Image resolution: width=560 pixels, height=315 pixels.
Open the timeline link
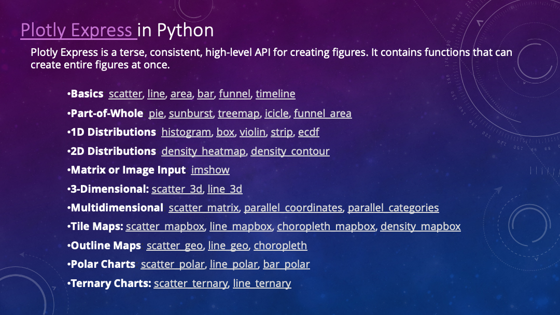pos(275,94)
